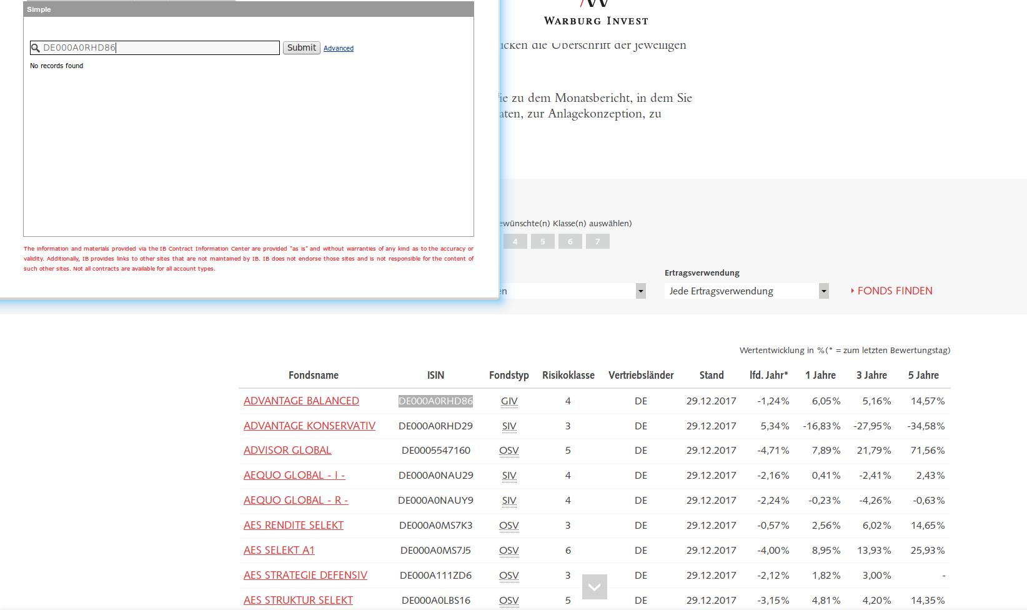Open AES STRUKTUR SELEKT fund link
1027x610 pixels.
pyautogui.click(x=298, y=600)
